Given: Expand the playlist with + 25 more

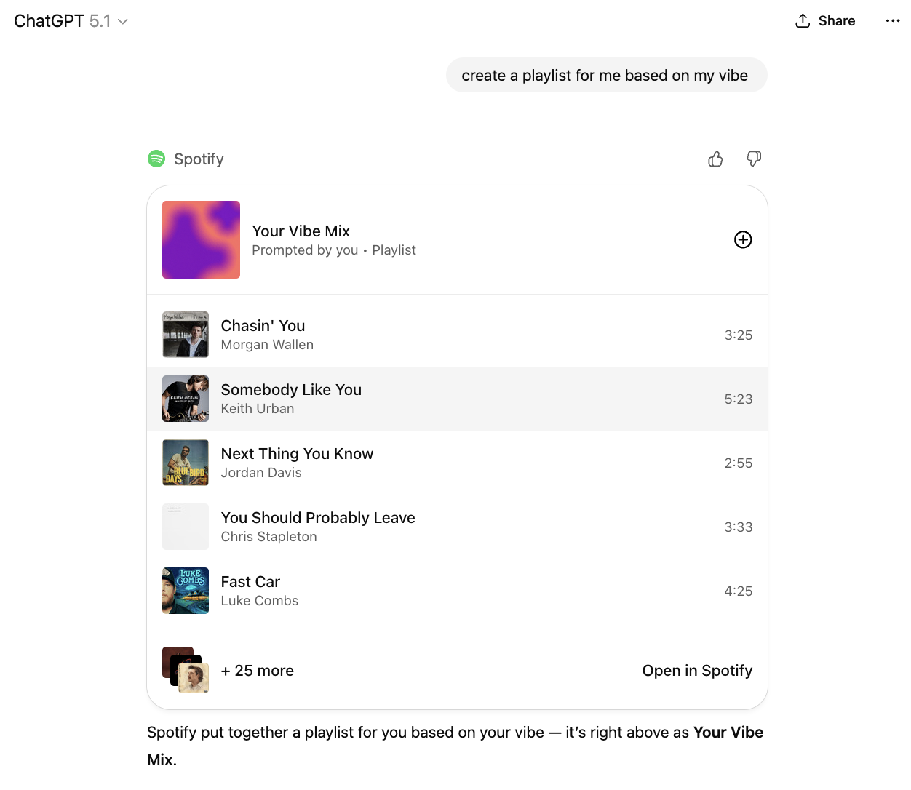Looking at the screenshot, I should click(257, 670).
